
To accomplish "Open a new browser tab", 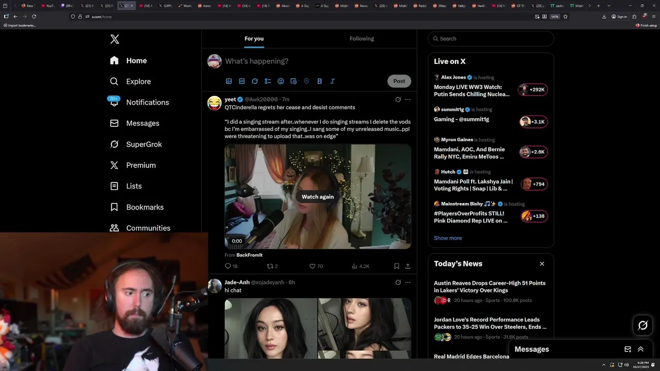I will point(598,6).
